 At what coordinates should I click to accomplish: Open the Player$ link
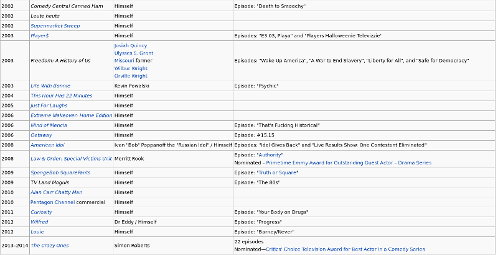point(40,36)
